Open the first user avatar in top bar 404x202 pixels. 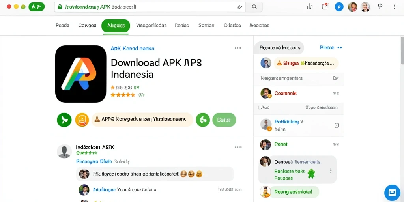(352, 7)
